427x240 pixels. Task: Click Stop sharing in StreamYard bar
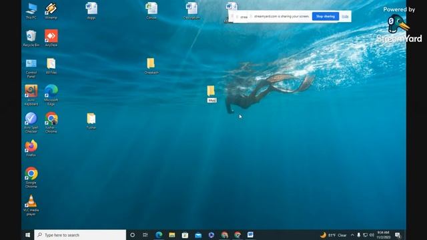coord(326,16)
